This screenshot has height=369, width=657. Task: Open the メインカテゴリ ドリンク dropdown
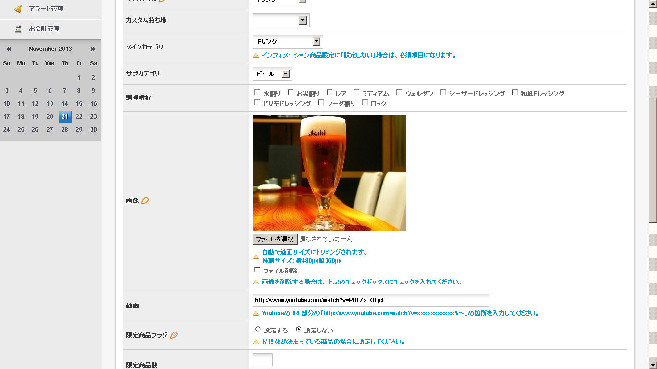pyautogui.click(x=288, y=42)
